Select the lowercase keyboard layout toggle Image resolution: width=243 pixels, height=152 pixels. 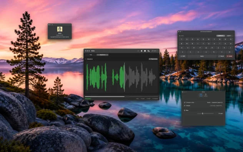point(221,36)
